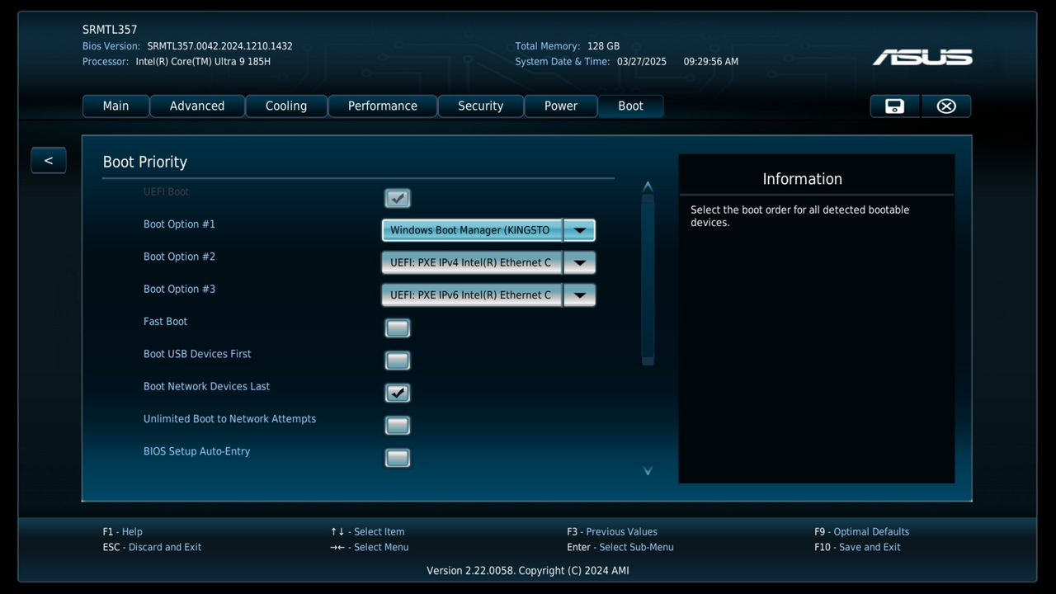
Task: Click the scroll up arrow
Action: click(648, 186)
